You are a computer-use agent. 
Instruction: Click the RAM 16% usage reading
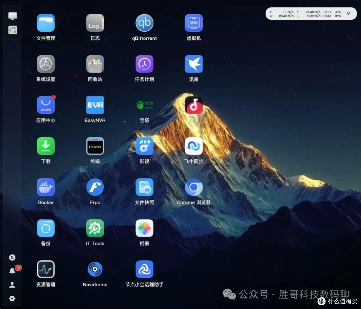332,16
